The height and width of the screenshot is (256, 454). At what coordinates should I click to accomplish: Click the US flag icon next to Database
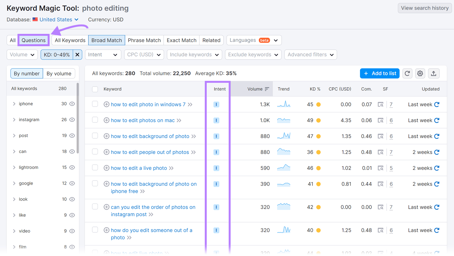pos(35,19)
